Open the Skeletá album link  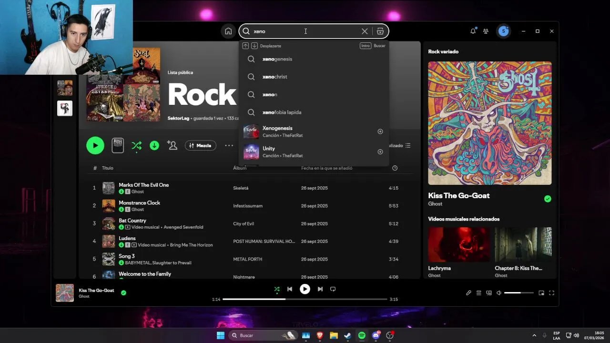pos(241,188)
